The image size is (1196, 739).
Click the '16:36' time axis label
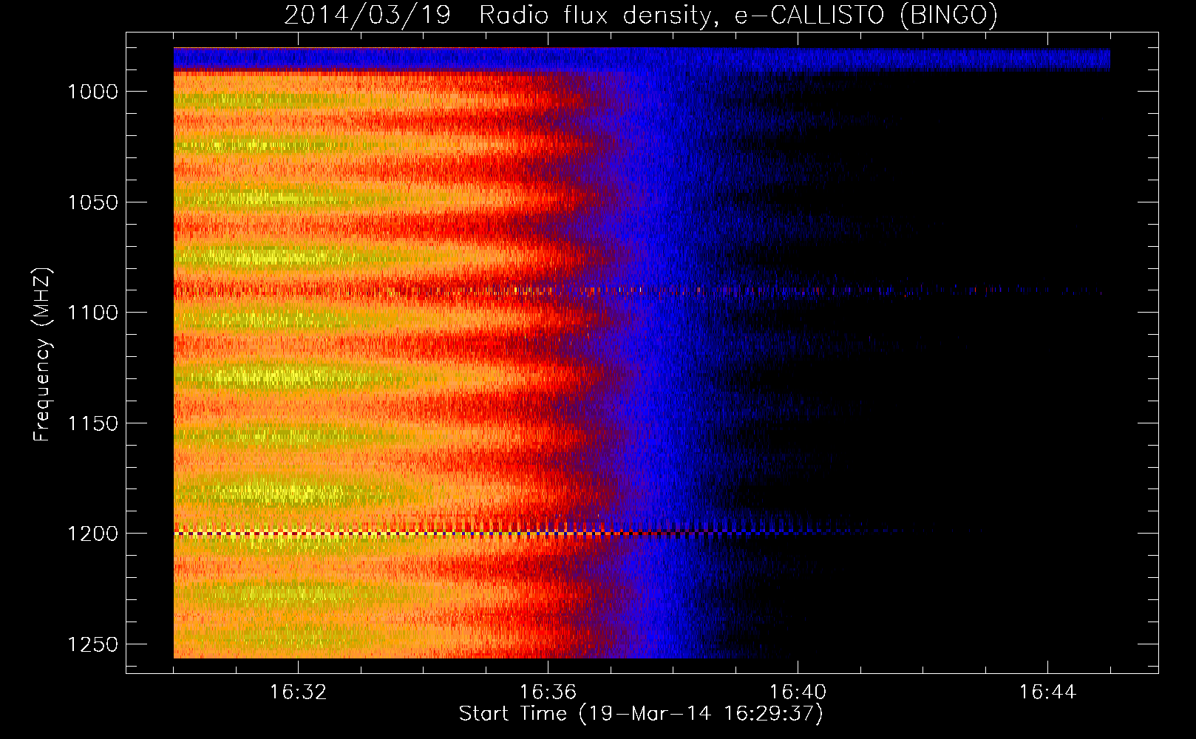[548, 692]
